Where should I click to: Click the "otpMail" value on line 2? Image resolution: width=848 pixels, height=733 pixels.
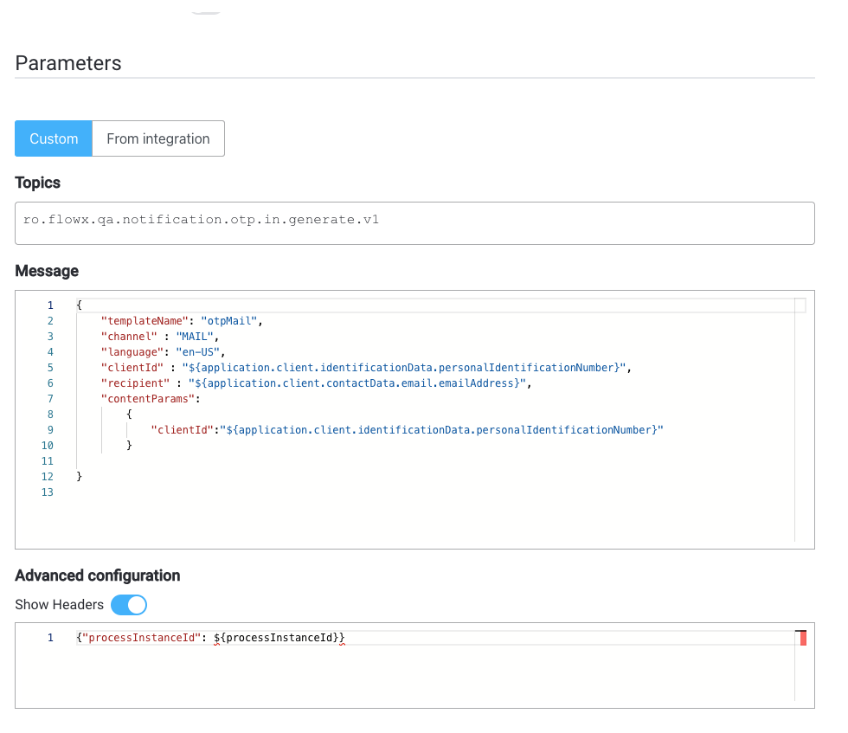228,321
